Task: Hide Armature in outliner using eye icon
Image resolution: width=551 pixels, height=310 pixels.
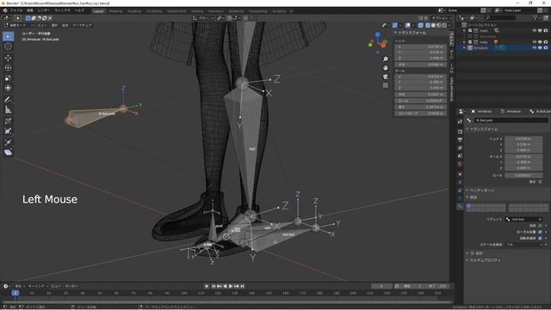Action: (x=534, y=48)
